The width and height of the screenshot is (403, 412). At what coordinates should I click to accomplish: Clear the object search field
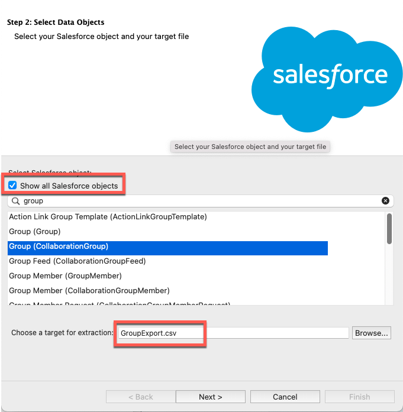[x=385, y=201]
